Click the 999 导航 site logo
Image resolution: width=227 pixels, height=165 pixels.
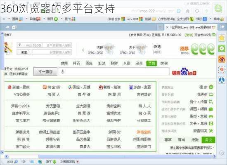click(197, 49)
